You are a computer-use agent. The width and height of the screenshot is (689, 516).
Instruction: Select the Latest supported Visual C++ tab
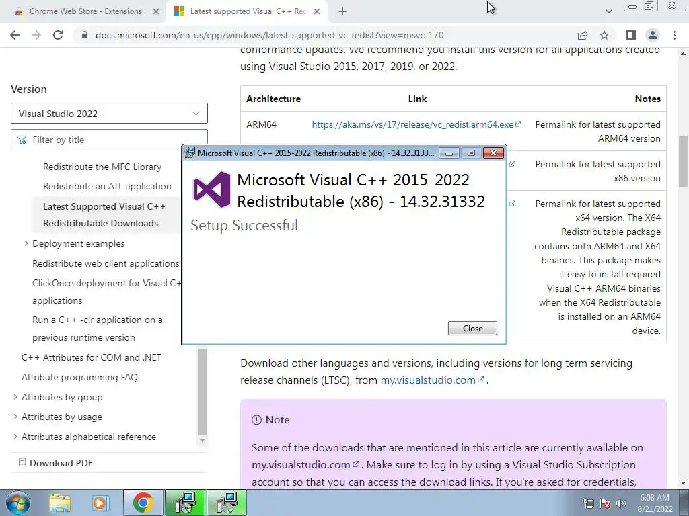tap(246, 11)
